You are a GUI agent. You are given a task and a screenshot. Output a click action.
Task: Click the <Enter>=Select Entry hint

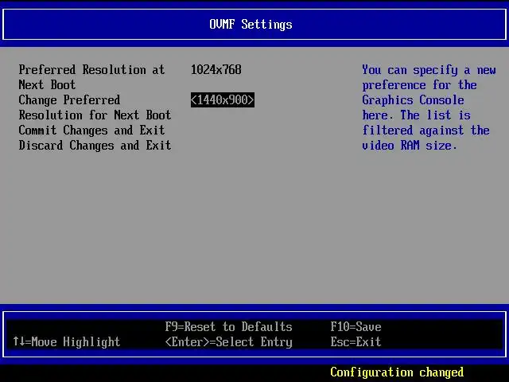(x=228, y=341)
